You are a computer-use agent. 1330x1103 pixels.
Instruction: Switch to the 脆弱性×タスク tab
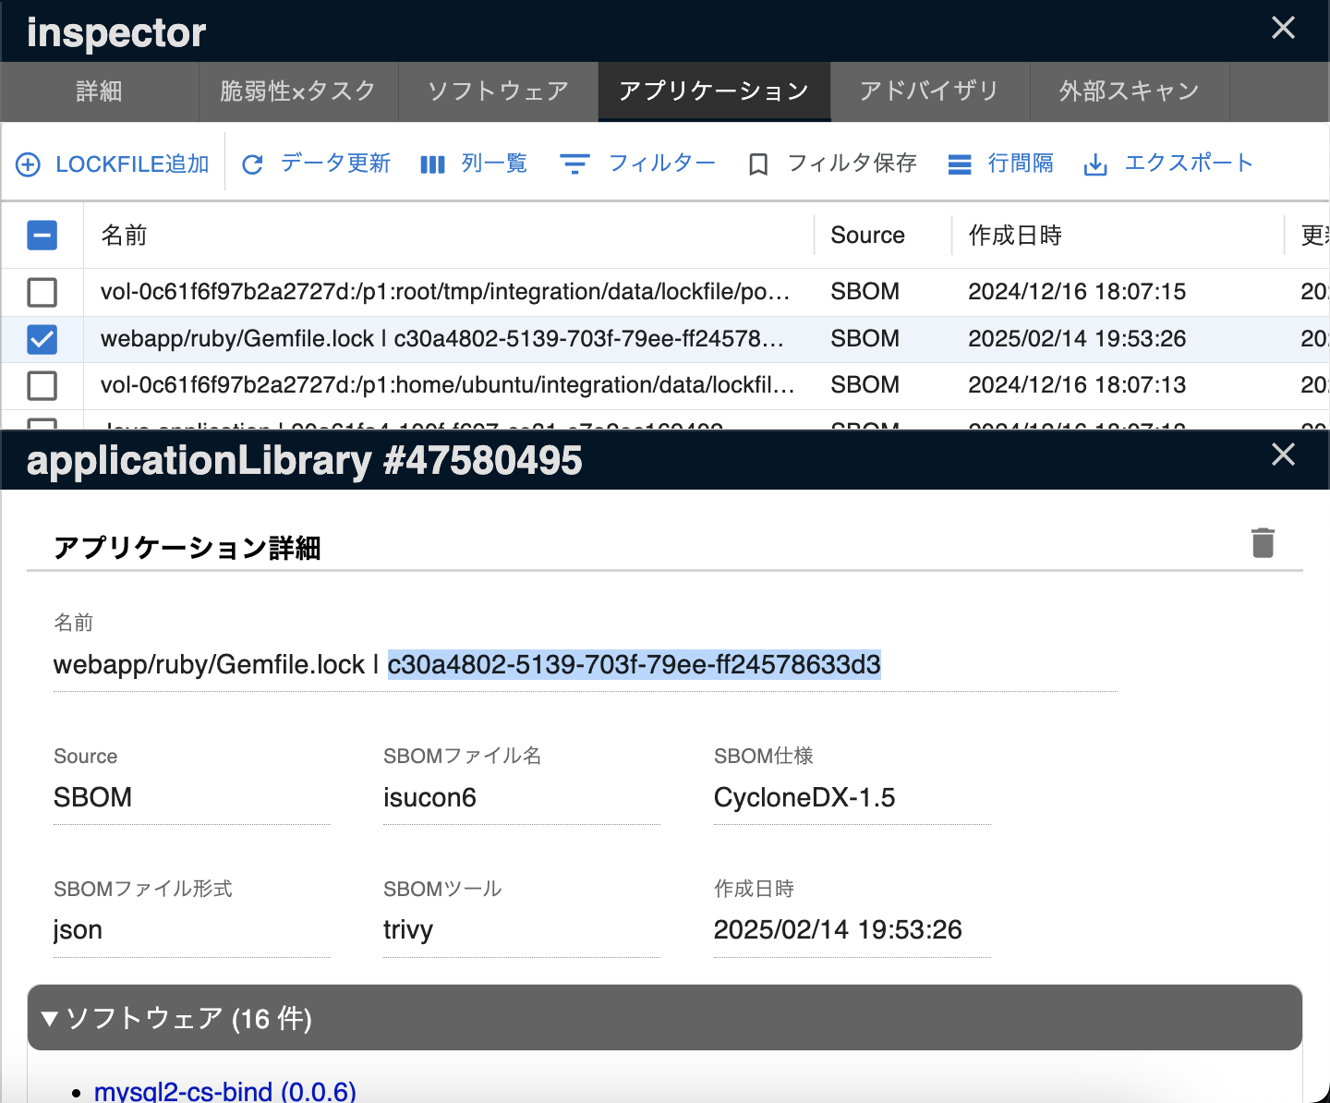pos(297,91)
